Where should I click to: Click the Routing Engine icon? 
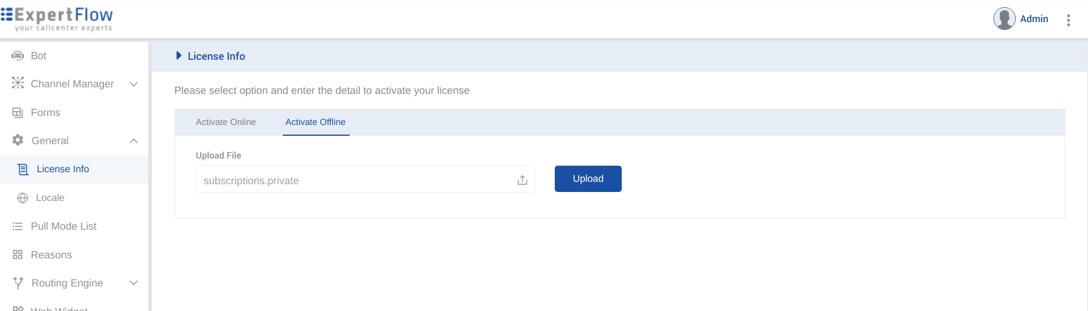18,283
